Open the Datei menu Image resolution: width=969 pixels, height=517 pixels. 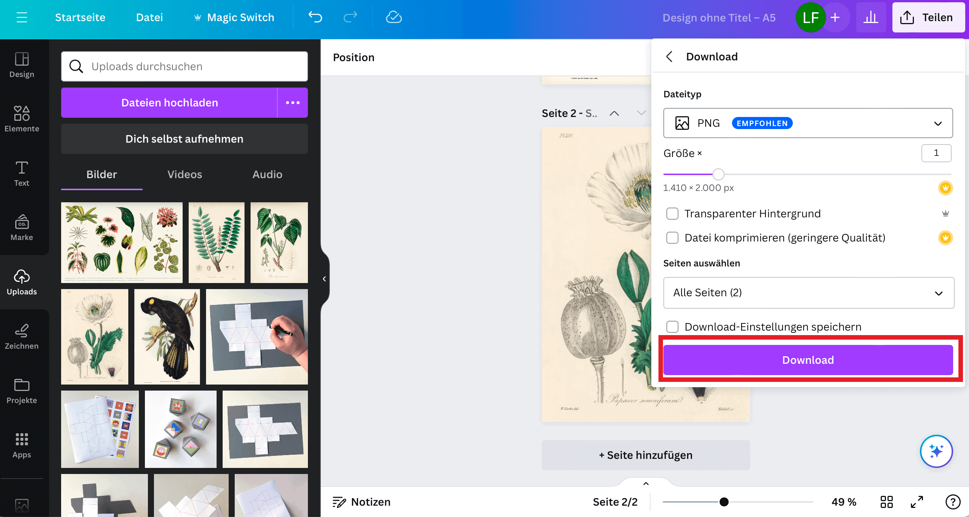click(x=149, y=17)
